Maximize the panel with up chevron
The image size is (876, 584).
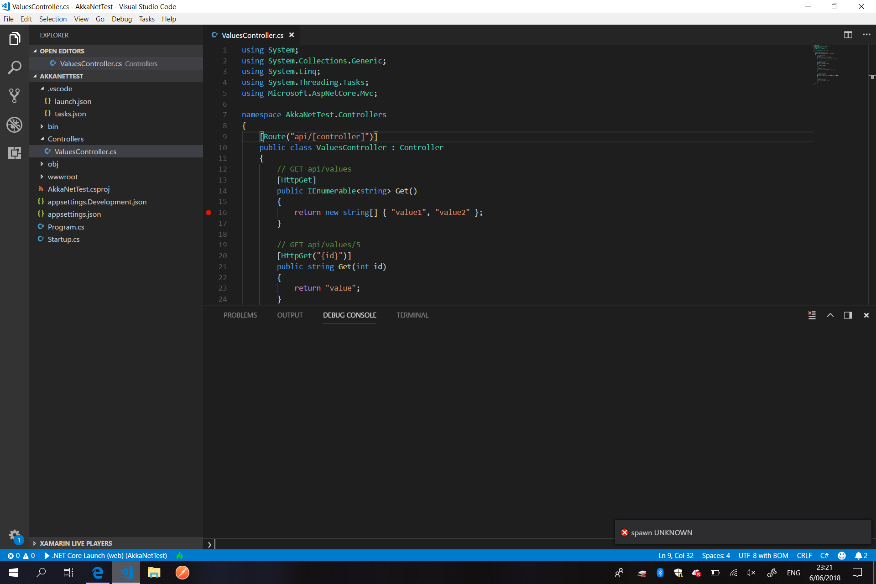[830, 315]
